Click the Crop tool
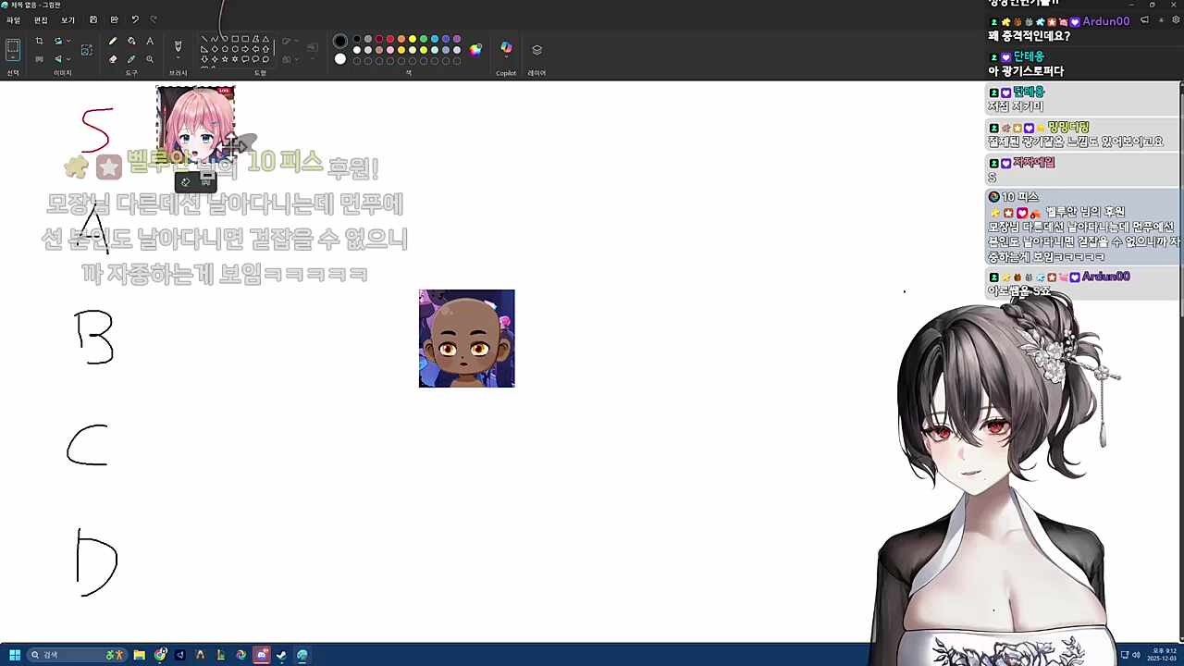The image size is (1184, 666). point(39,41)
